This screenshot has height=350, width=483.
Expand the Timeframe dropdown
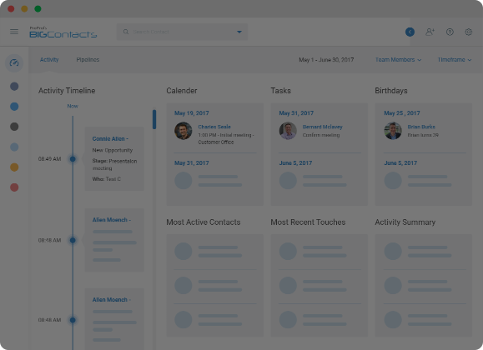click(x=455, y=60)
